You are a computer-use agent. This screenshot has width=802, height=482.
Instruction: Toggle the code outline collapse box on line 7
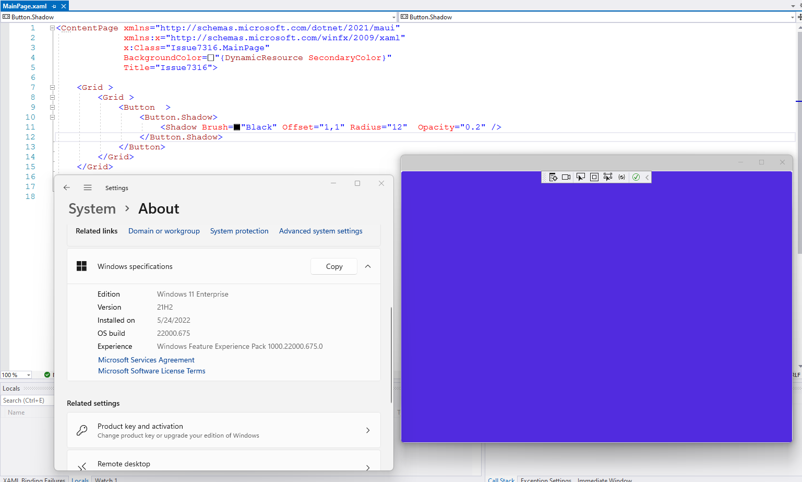pos(52,87)
